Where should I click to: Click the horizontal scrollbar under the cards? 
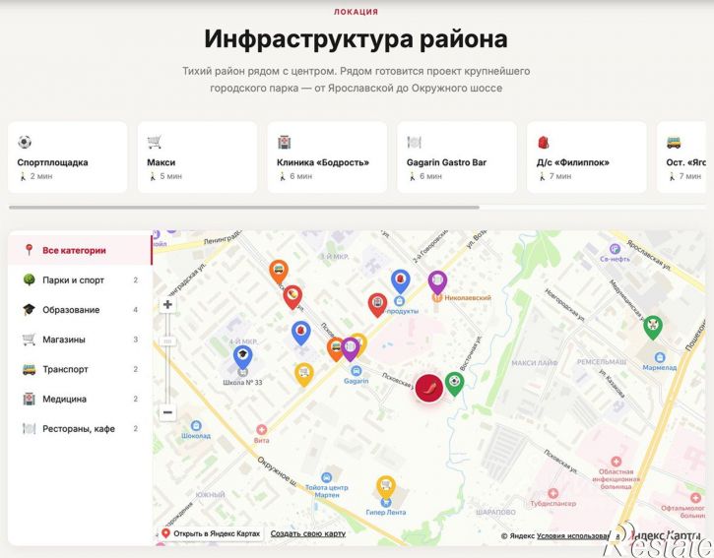244,208
